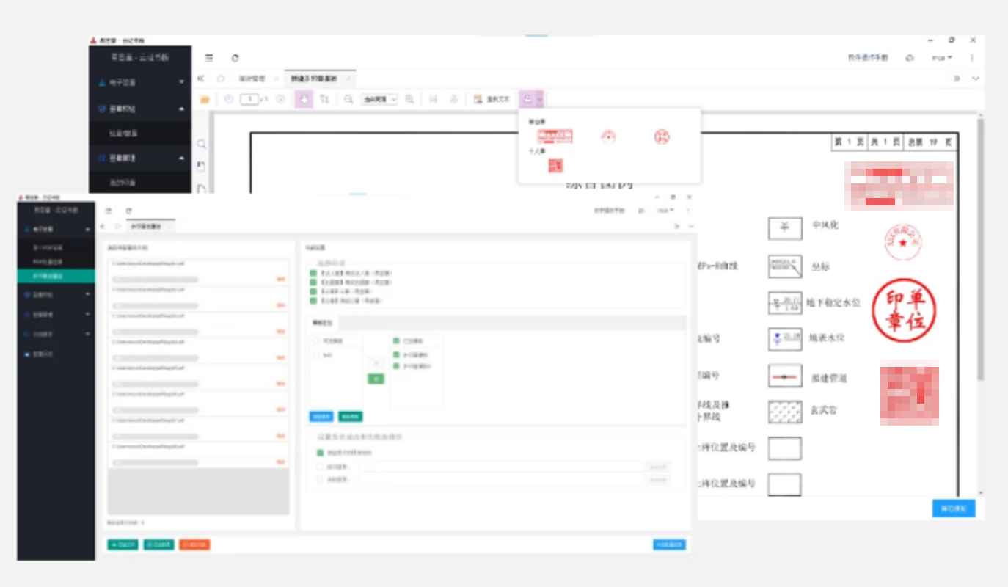
Task: Toggle the second green seal checkbox
Action: pos(313,282)
